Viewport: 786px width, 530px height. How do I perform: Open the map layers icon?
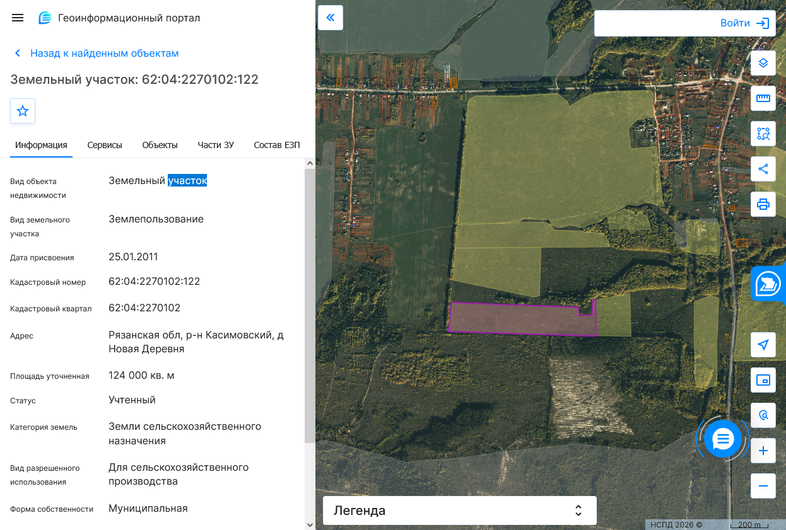click(763, 63)
